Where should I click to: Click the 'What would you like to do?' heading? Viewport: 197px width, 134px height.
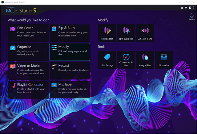[28, 20]
